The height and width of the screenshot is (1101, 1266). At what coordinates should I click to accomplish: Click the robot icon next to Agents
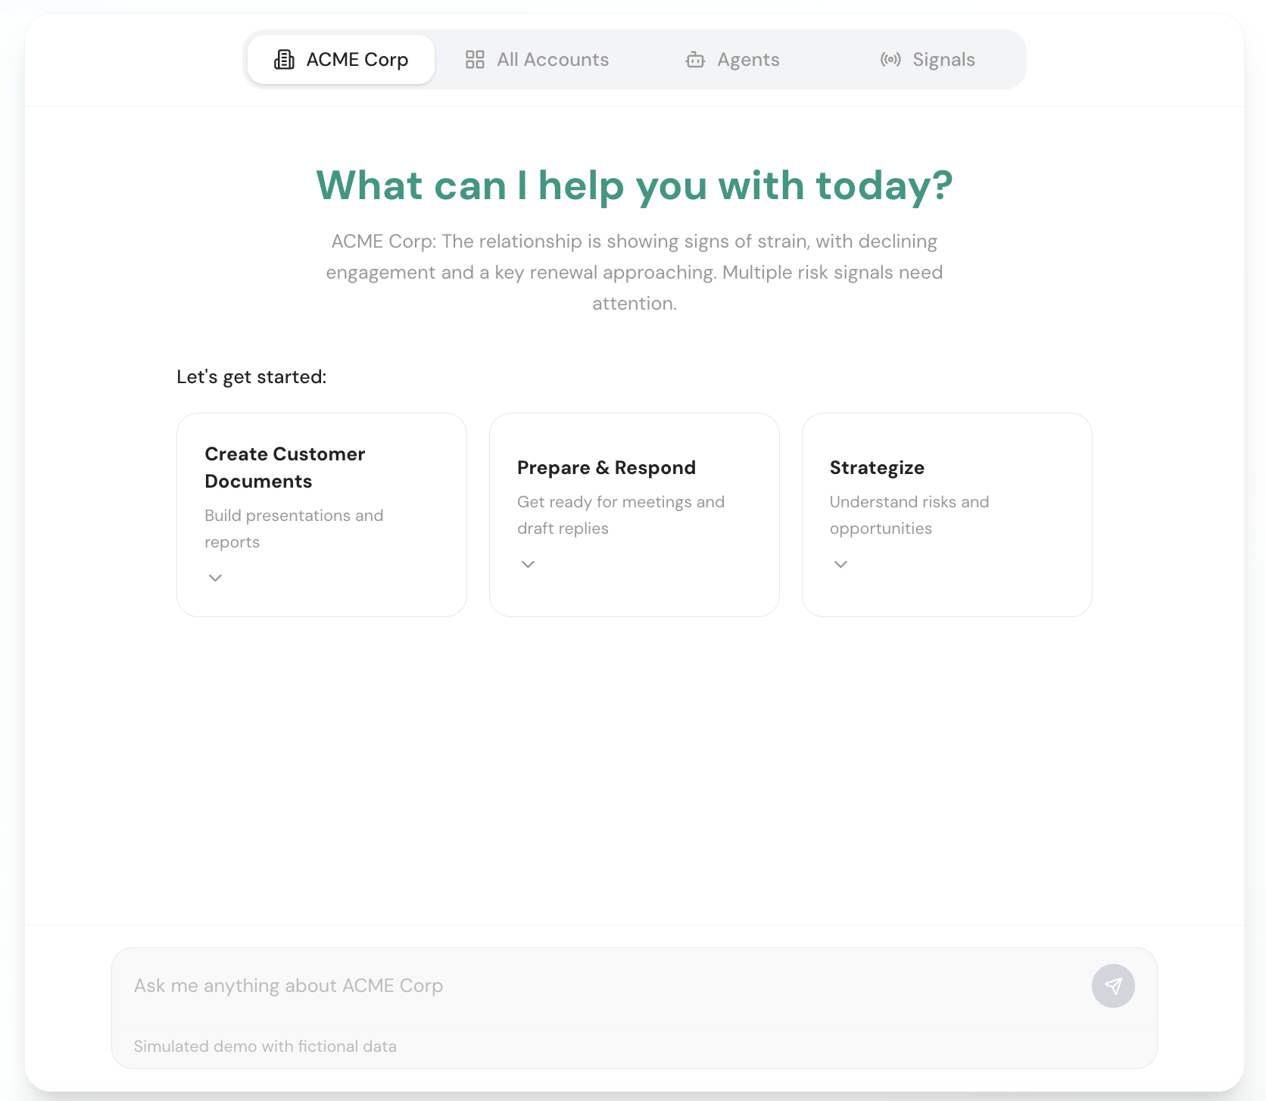(695, 60)
